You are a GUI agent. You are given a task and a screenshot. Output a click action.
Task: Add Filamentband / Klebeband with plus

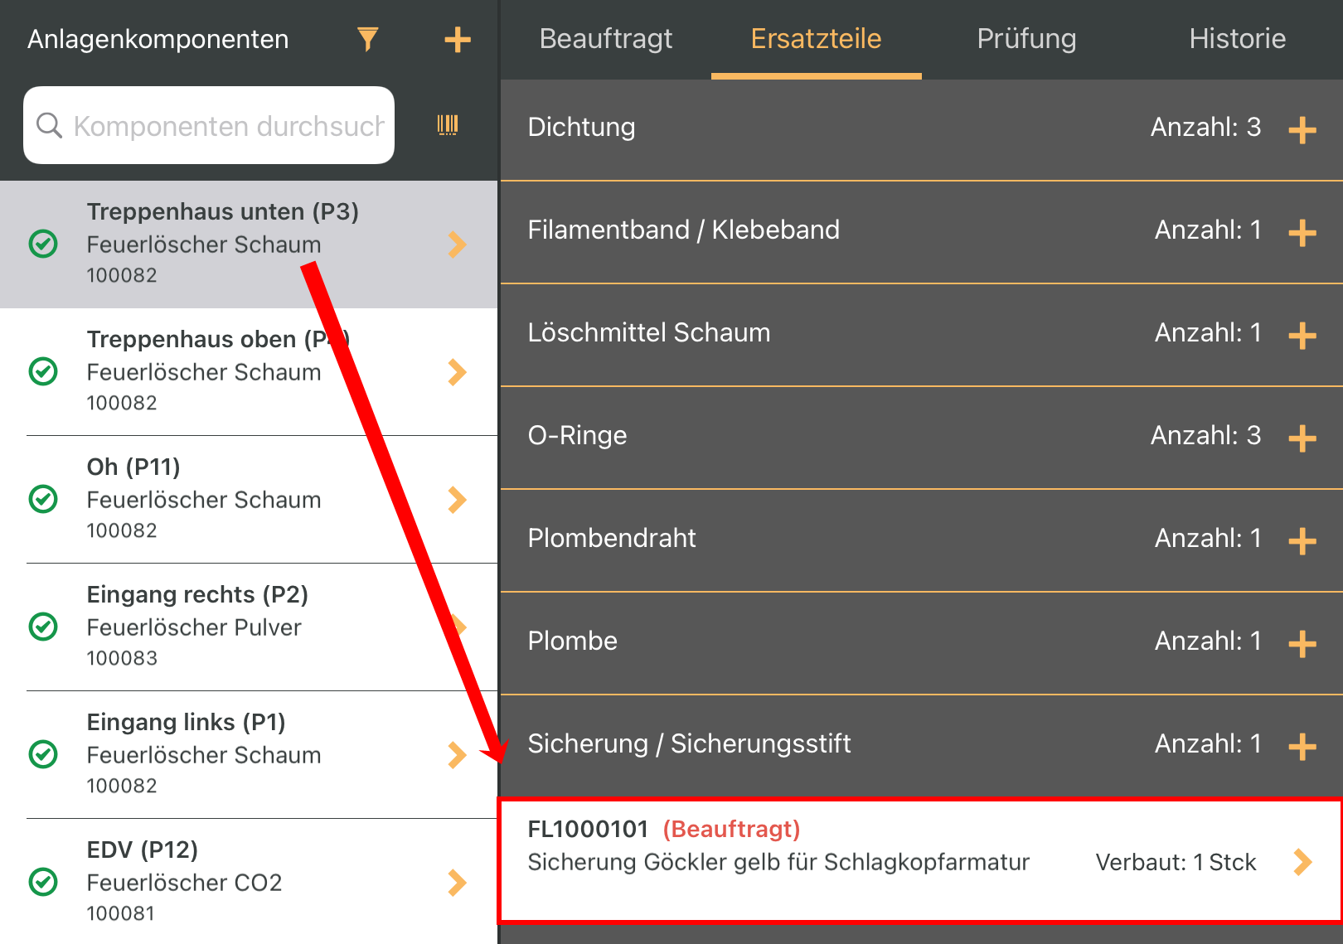pyautogui.click(x=1302, y=232)
